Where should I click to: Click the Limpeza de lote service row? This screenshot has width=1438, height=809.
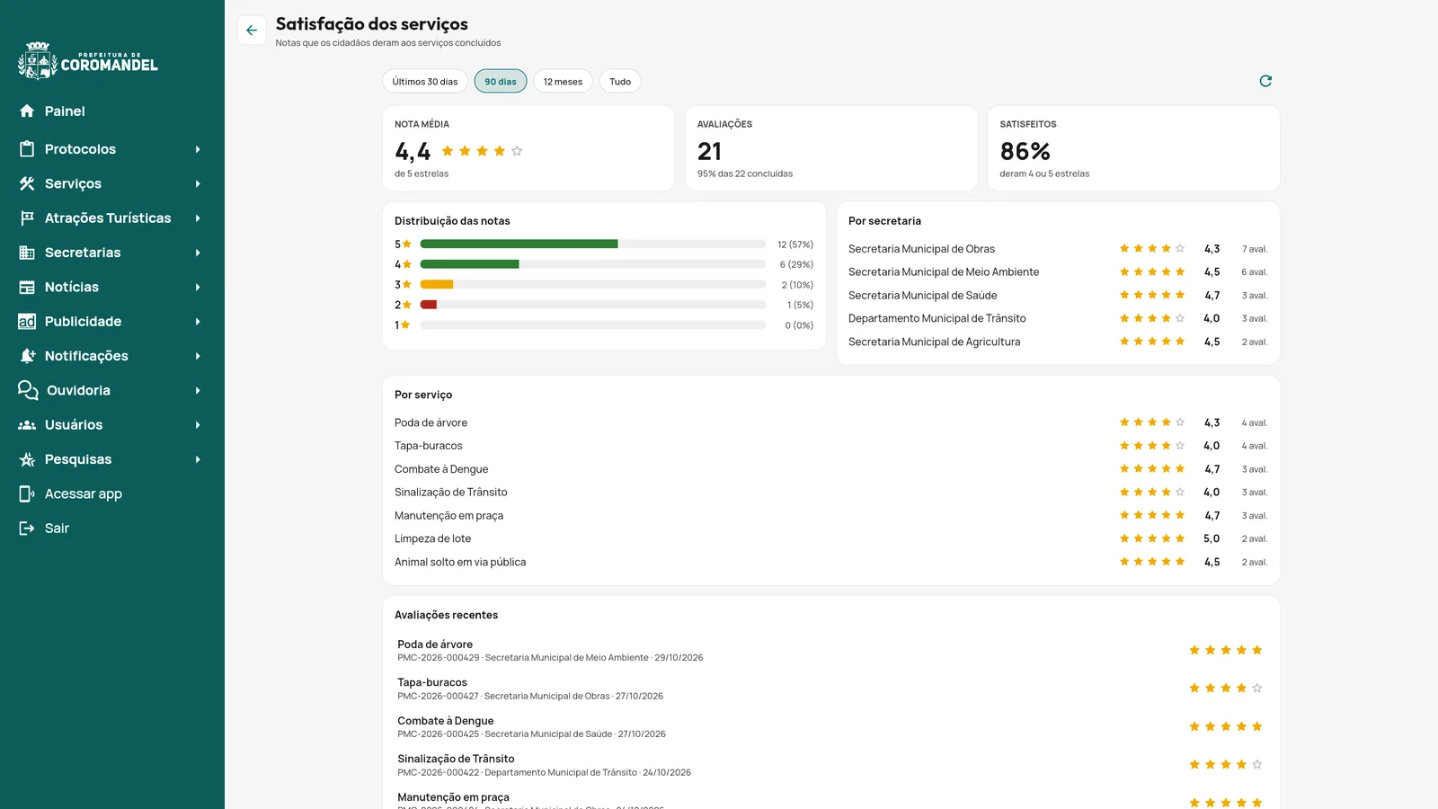click(x=831, y=539)
